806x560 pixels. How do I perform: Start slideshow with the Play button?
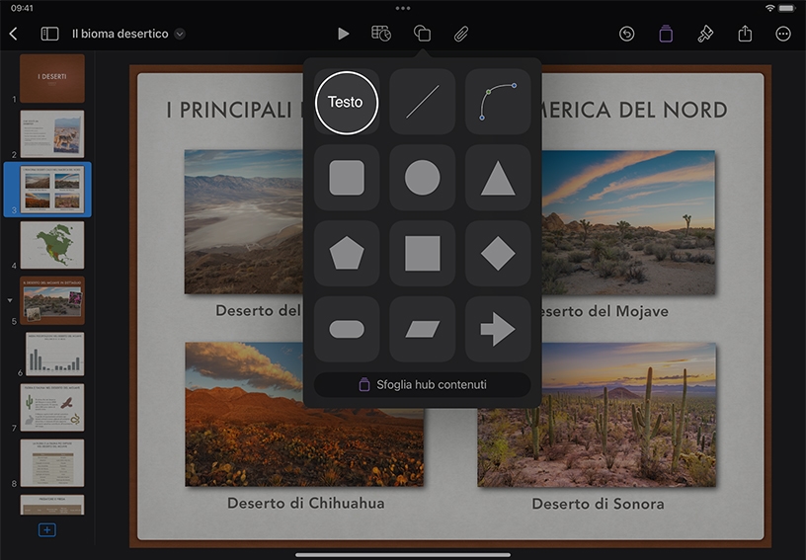344,34
